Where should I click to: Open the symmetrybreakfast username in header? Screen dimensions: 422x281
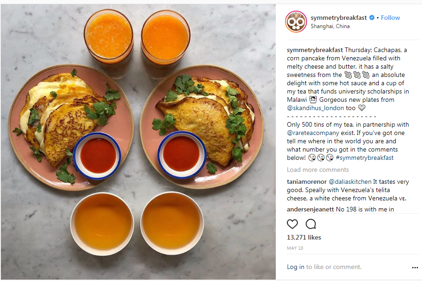[339, 18]
